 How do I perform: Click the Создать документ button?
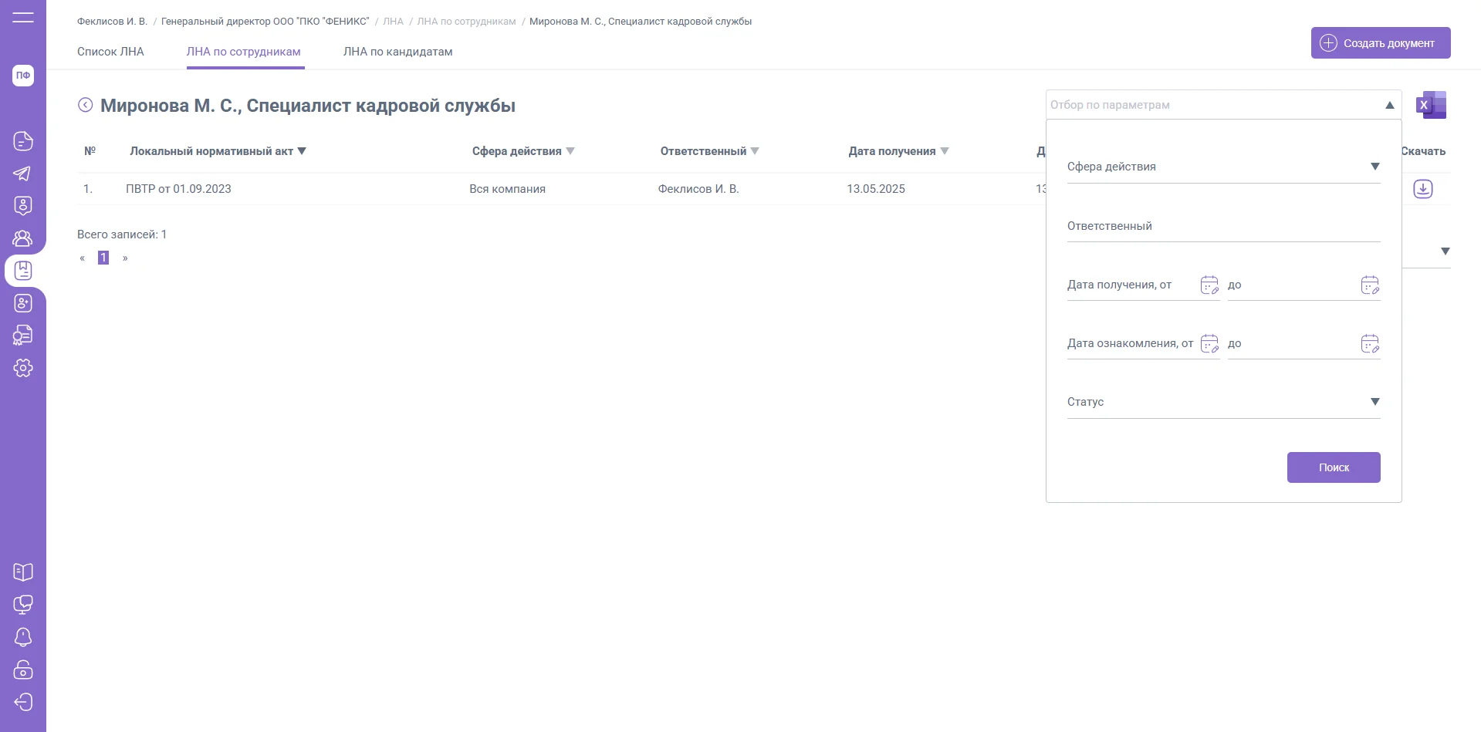pyautogui.click(x=1380, y=43)
